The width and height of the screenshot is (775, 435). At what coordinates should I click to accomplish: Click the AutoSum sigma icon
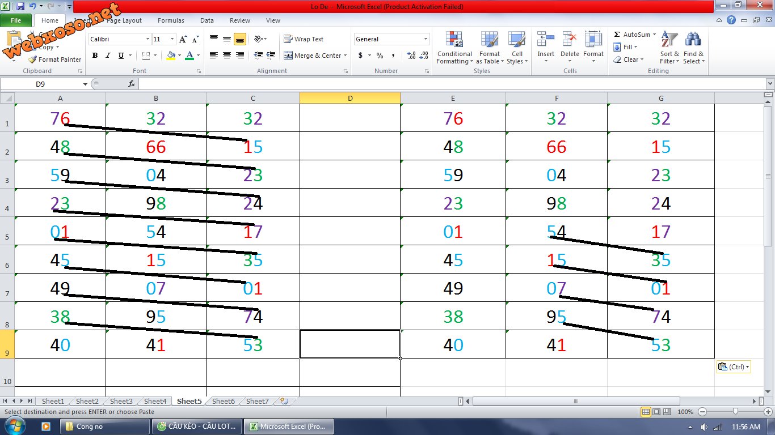click(617, 35)
